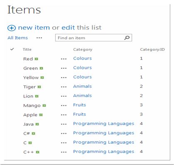Open the Category column header menu

pos(83,50)
